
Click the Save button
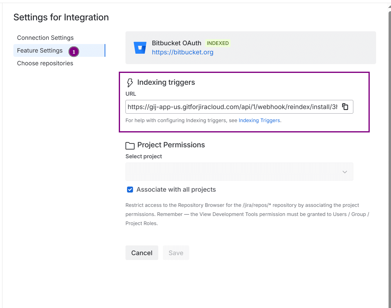pyautogui.click(x=176, y=253)
